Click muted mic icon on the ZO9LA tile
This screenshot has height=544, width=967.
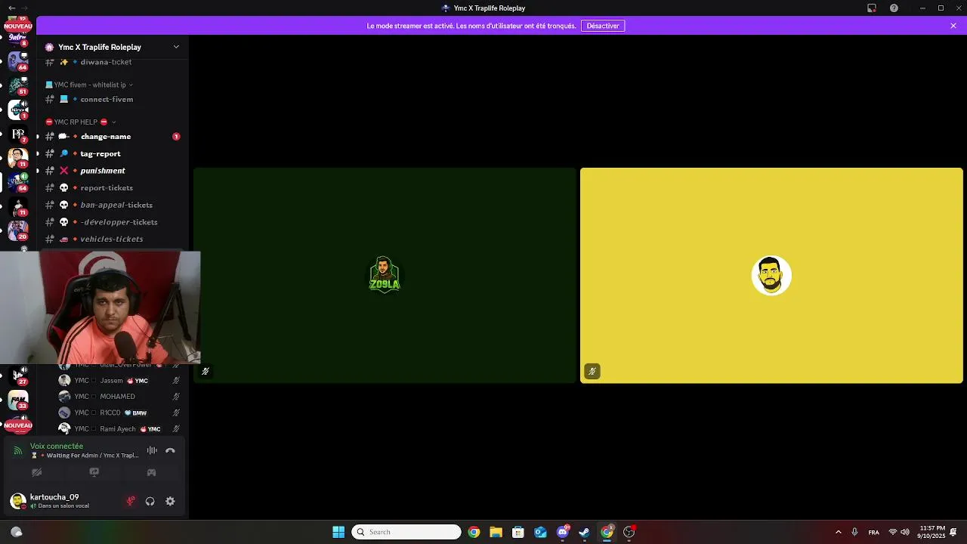pos(205,371)
